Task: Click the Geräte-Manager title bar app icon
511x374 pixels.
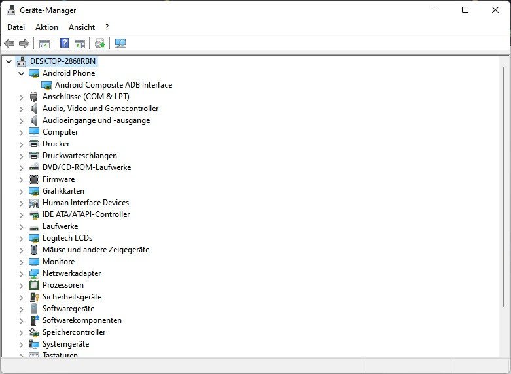Action: coord(10,10)
